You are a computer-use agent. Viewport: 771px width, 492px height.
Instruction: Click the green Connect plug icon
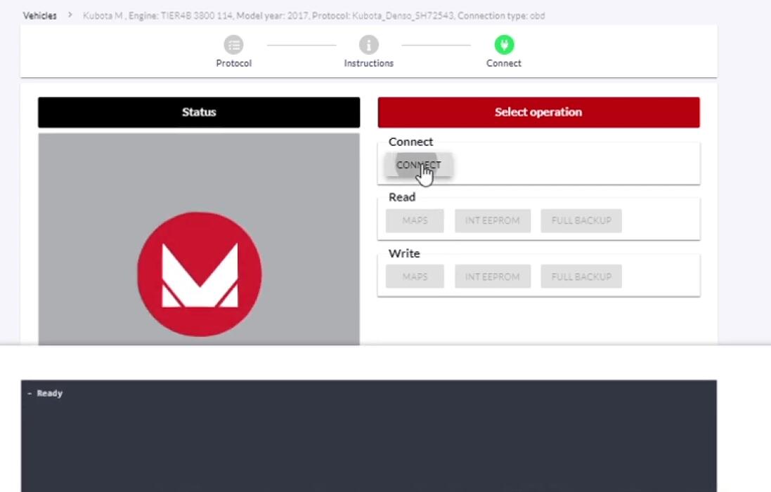tap(504, 45)
